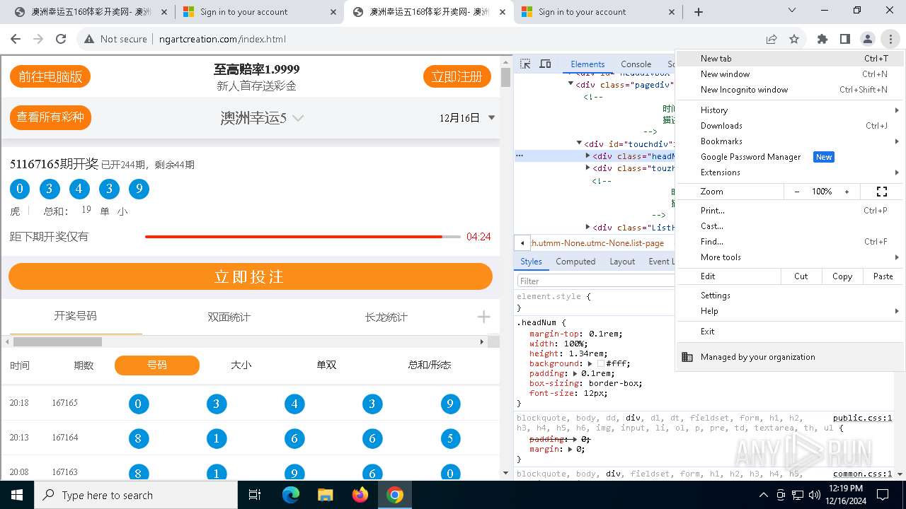Open the 12月16日 date dropdown
Image resolution: width=906 pixels, height=509 pixels.
[467, 118]
